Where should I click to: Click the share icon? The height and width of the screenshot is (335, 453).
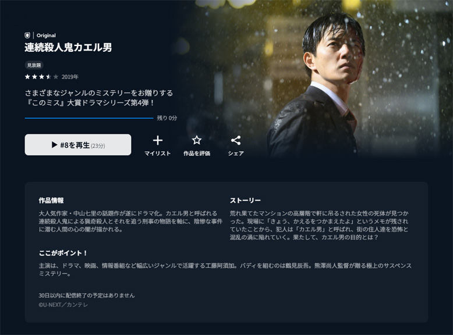(236, 141)
